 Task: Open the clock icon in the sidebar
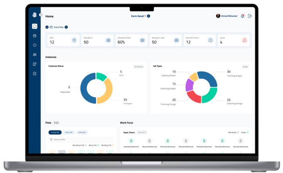(x=35, y=45)
